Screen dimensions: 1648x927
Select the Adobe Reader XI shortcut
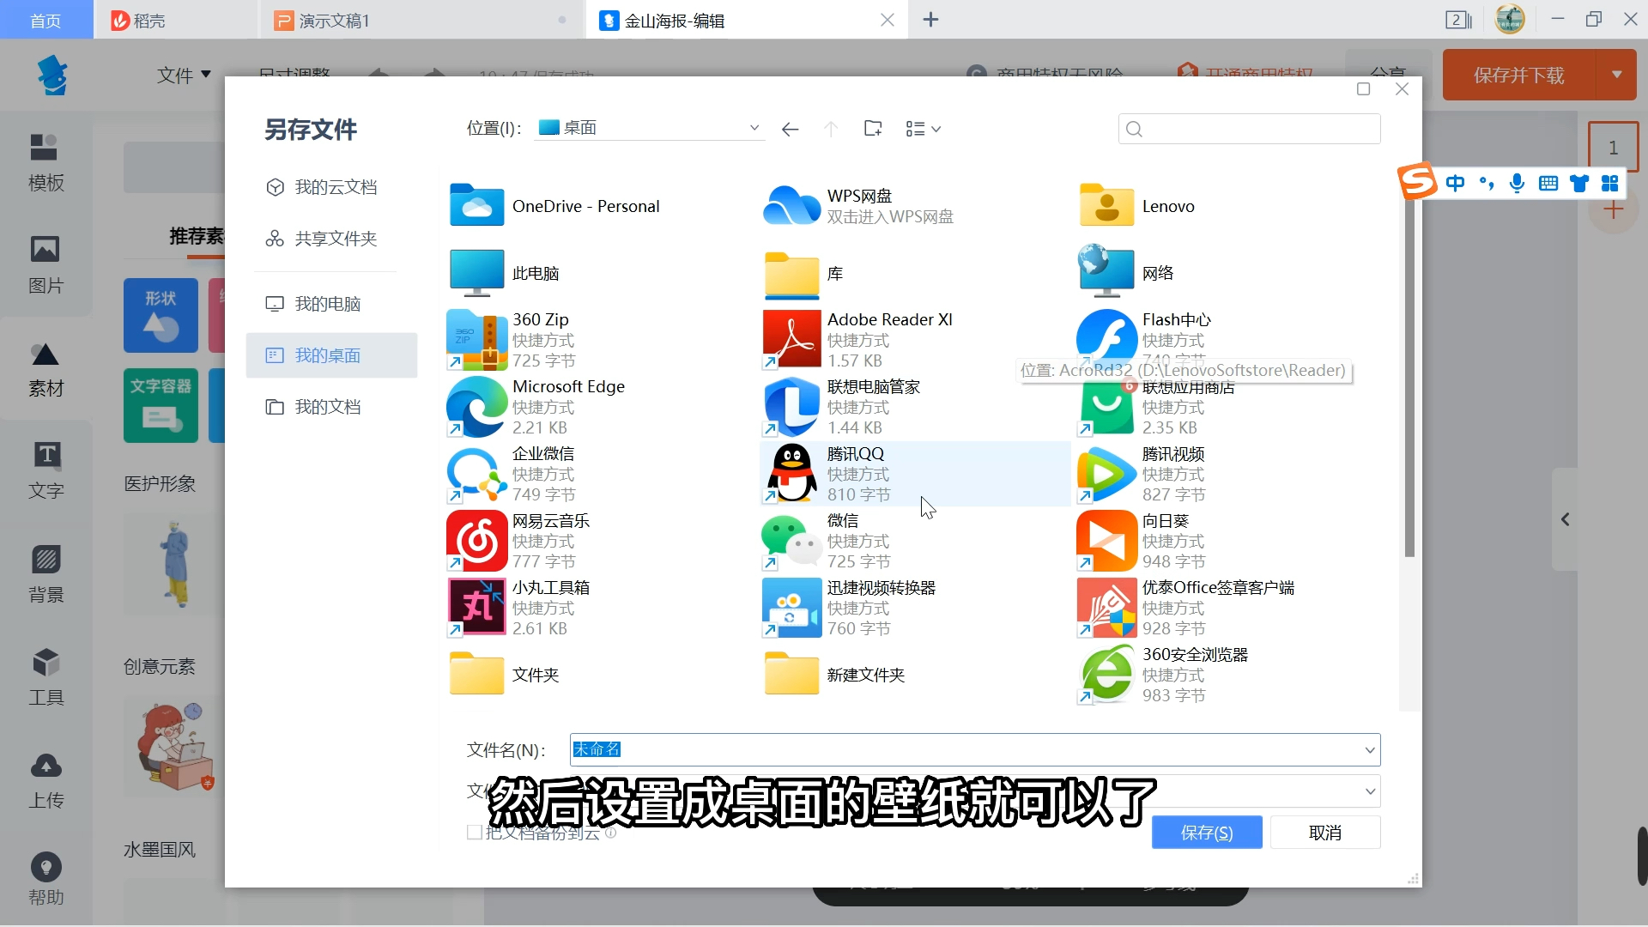pos(858,340)
